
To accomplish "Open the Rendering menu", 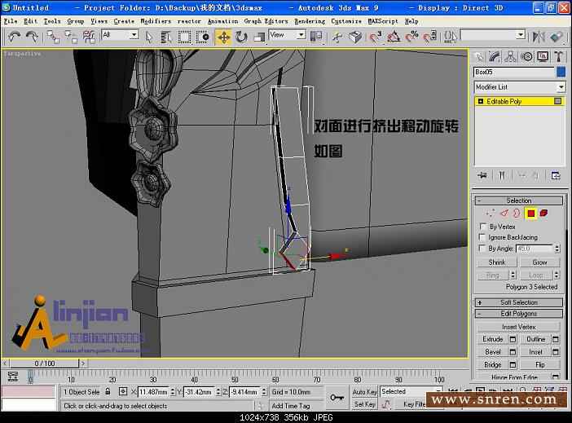I will pos(309,21).
